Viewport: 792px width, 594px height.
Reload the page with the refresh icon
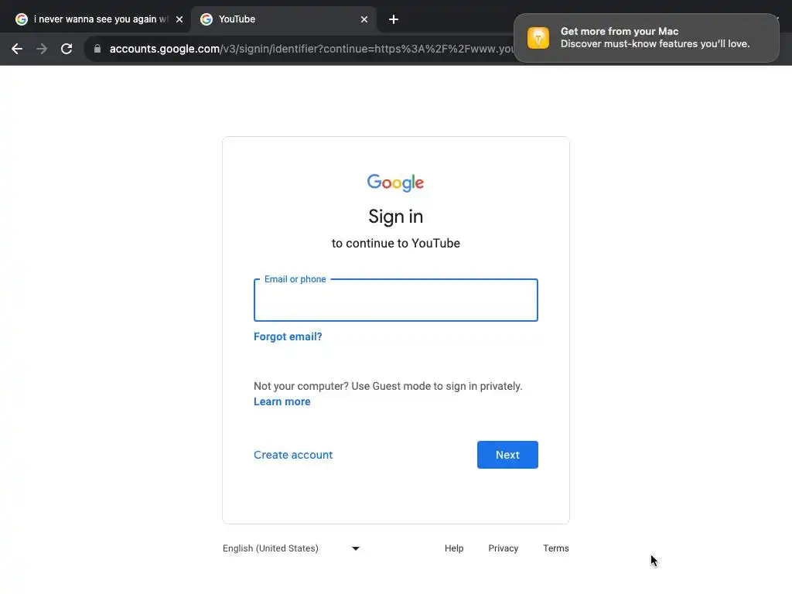[x=67, y=49]
